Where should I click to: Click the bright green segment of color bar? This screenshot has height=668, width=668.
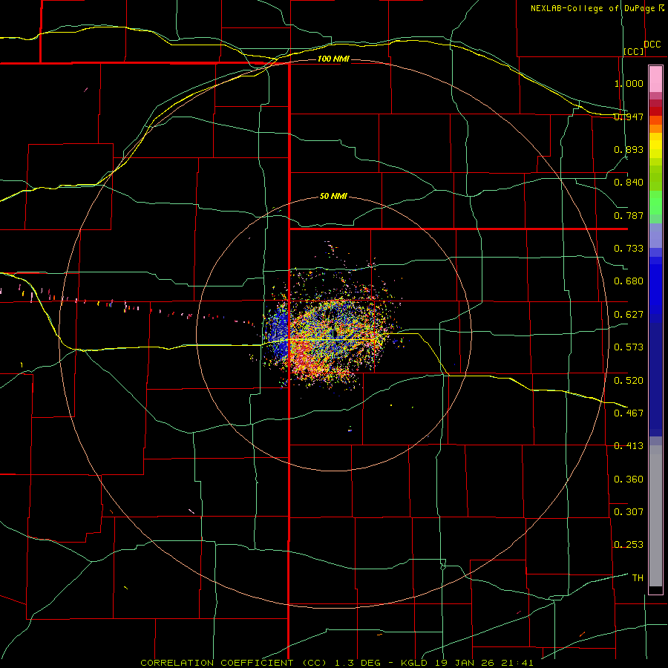pyautogui.click(x=655, y=203)
